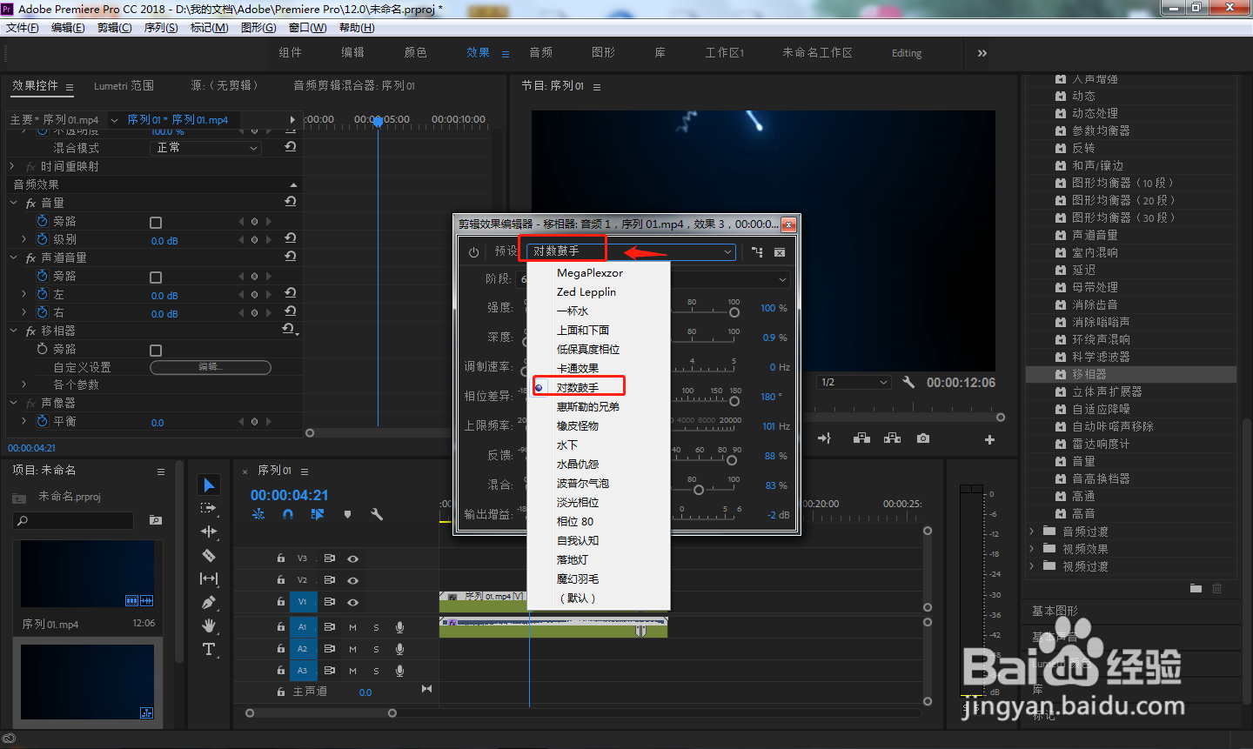
Task: Reset the 移相器 effect parameters
Action: tap(290, 330)
